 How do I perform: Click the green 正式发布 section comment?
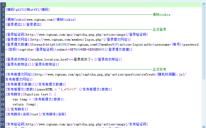159,70
